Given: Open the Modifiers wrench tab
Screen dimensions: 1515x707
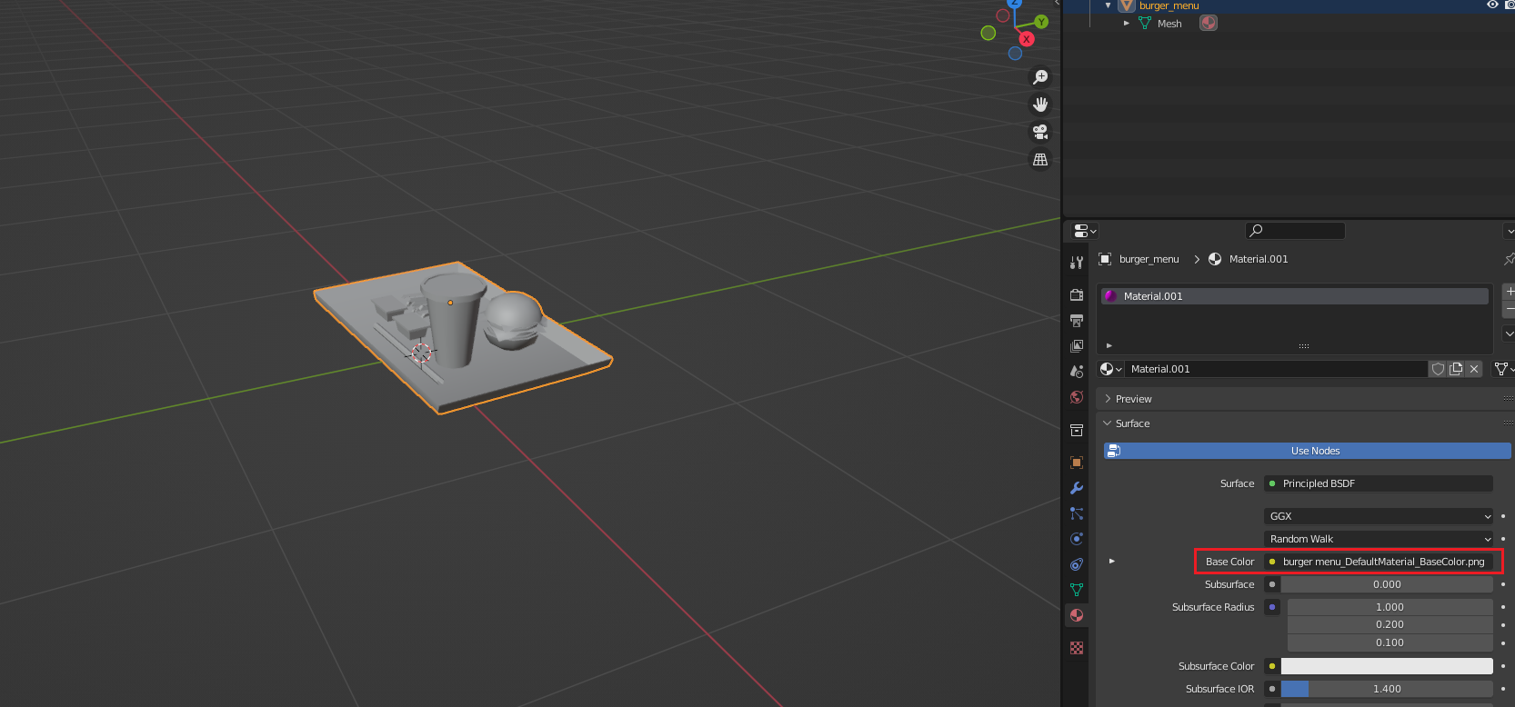Looking at the screenshot, I should coord(1077,488).
